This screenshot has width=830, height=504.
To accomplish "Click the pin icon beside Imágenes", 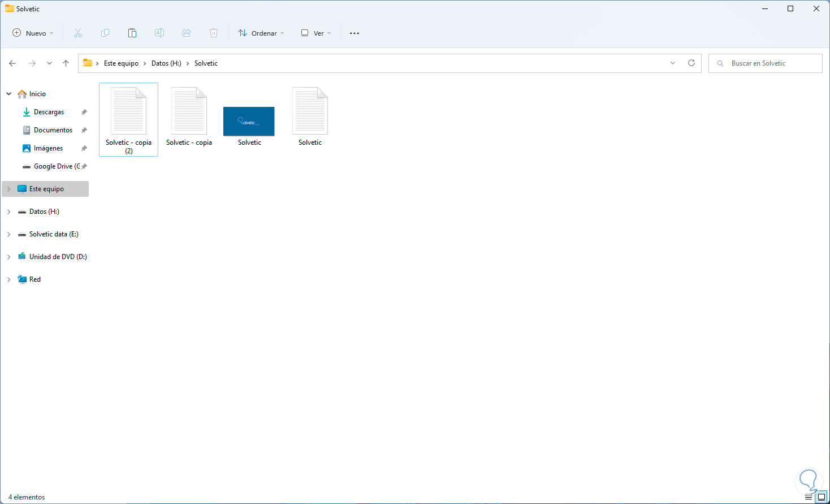I will (84, 148).
